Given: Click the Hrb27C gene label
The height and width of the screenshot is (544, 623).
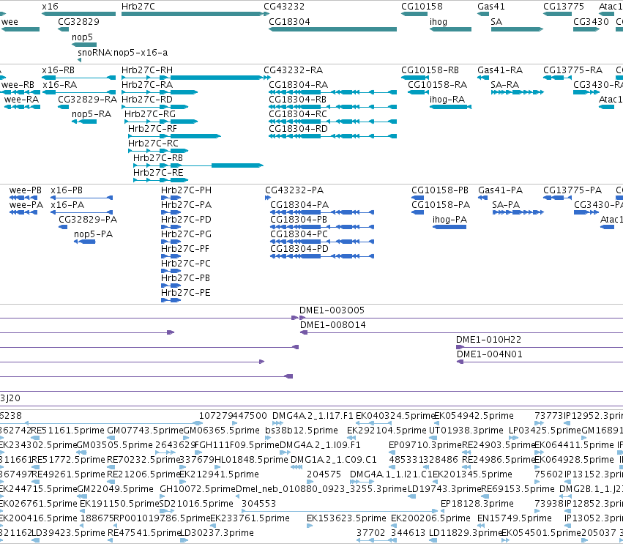Looking at the screenshot, I should pyautogui.click(x=138, y=7).
